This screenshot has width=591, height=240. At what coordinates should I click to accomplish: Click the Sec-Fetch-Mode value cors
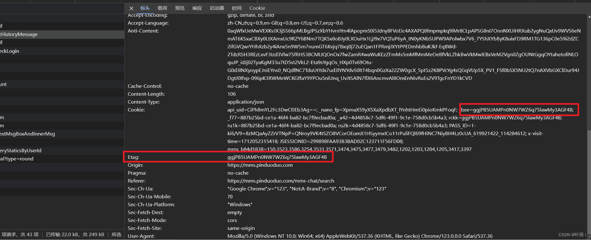[x=232, y=220]
